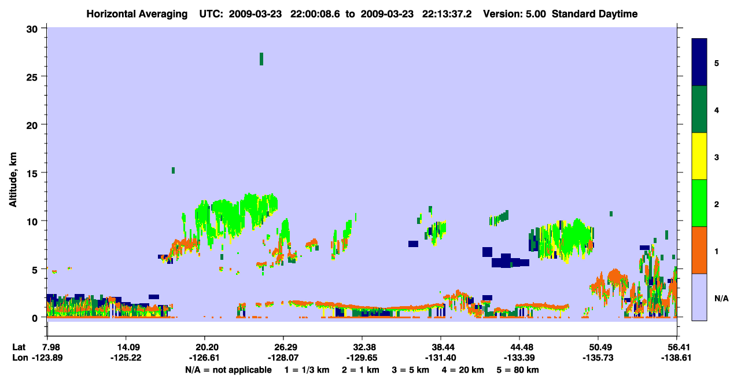
Task: Click the 'Standard Daytime' text in title
Action: [595, 14]
